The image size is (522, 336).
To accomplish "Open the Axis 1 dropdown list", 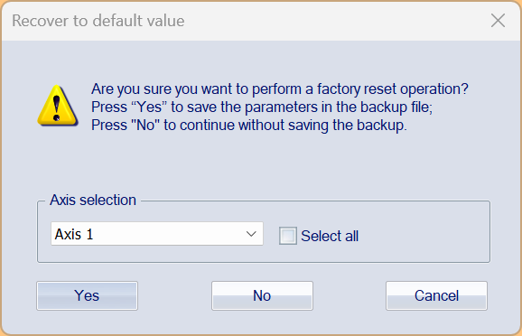I will [x=157, y=234].
